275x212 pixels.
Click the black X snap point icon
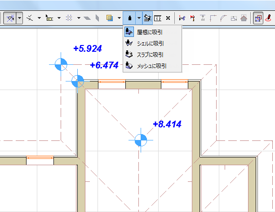[x=168, y=18]
